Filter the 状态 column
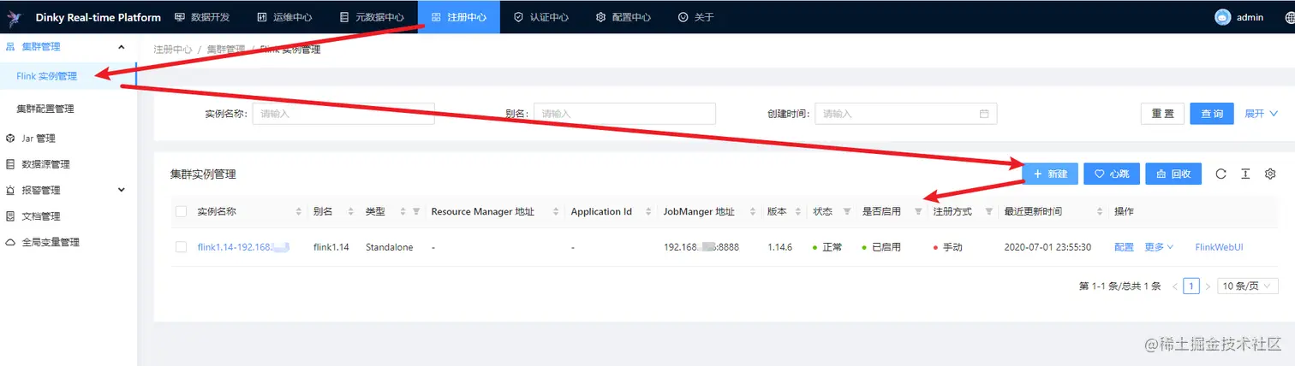 click(x=846, y=211)
